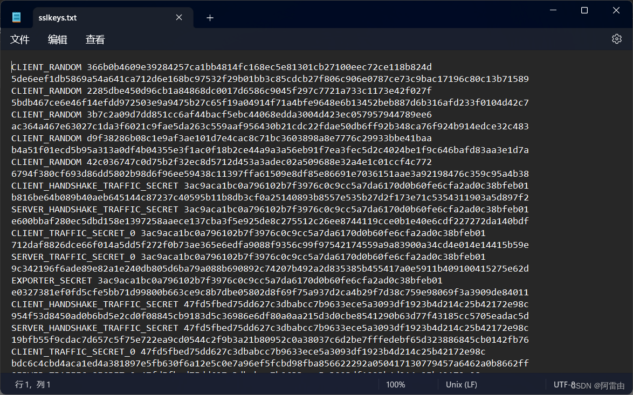Click line starting e600bbaf280ec5db
The image size is (633, 395).
pos(270,221)
